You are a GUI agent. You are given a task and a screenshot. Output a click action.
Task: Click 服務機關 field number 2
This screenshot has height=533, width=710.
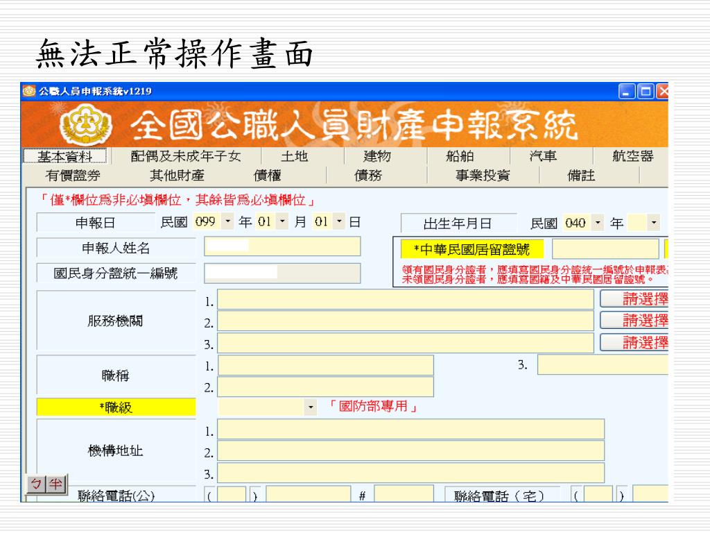coord(405,321)
